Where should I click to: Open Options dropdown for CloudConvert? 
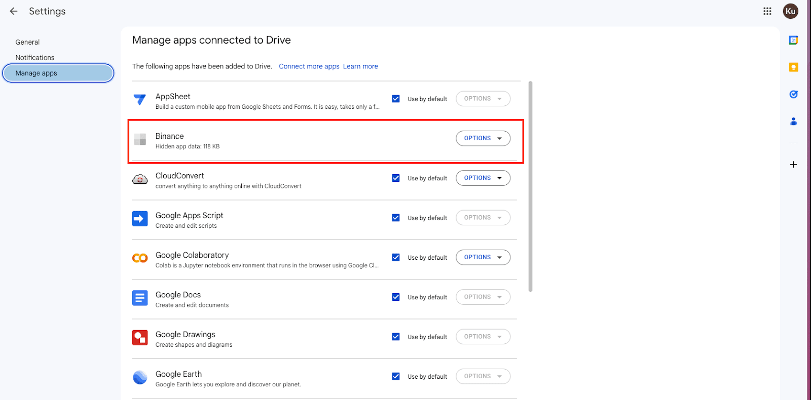click(x=483, y=178)
